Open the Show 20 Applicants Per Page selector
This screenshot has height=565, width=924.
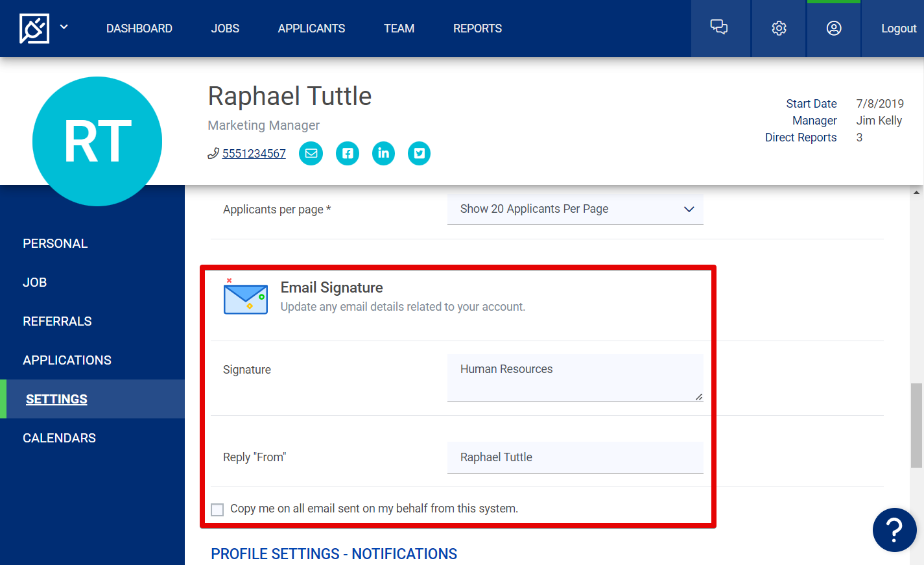[575, 209]
